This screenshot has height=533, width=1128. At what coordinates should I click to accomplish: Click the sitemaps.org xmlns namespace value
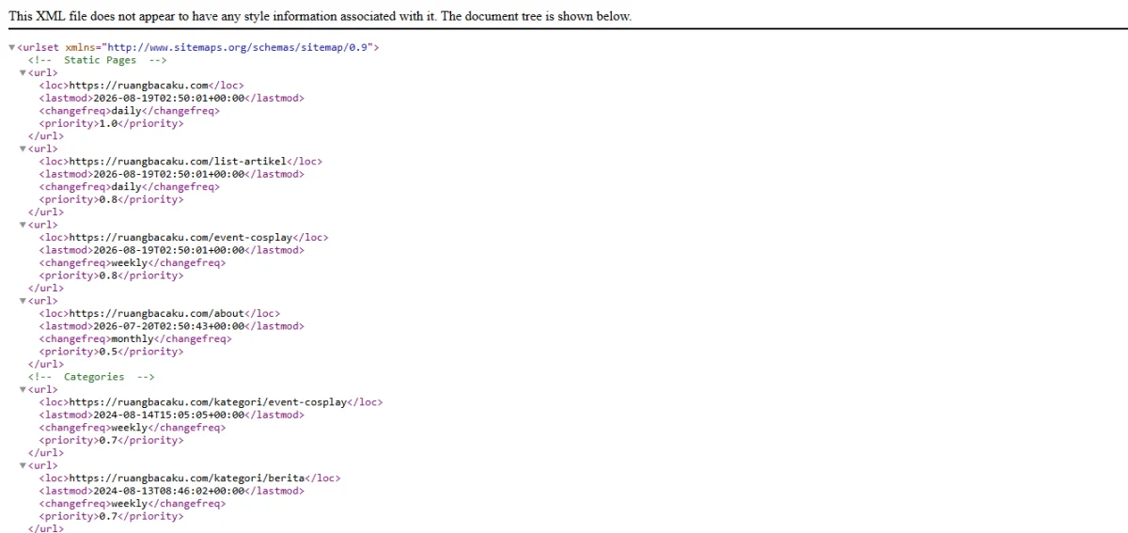point(238,47)
